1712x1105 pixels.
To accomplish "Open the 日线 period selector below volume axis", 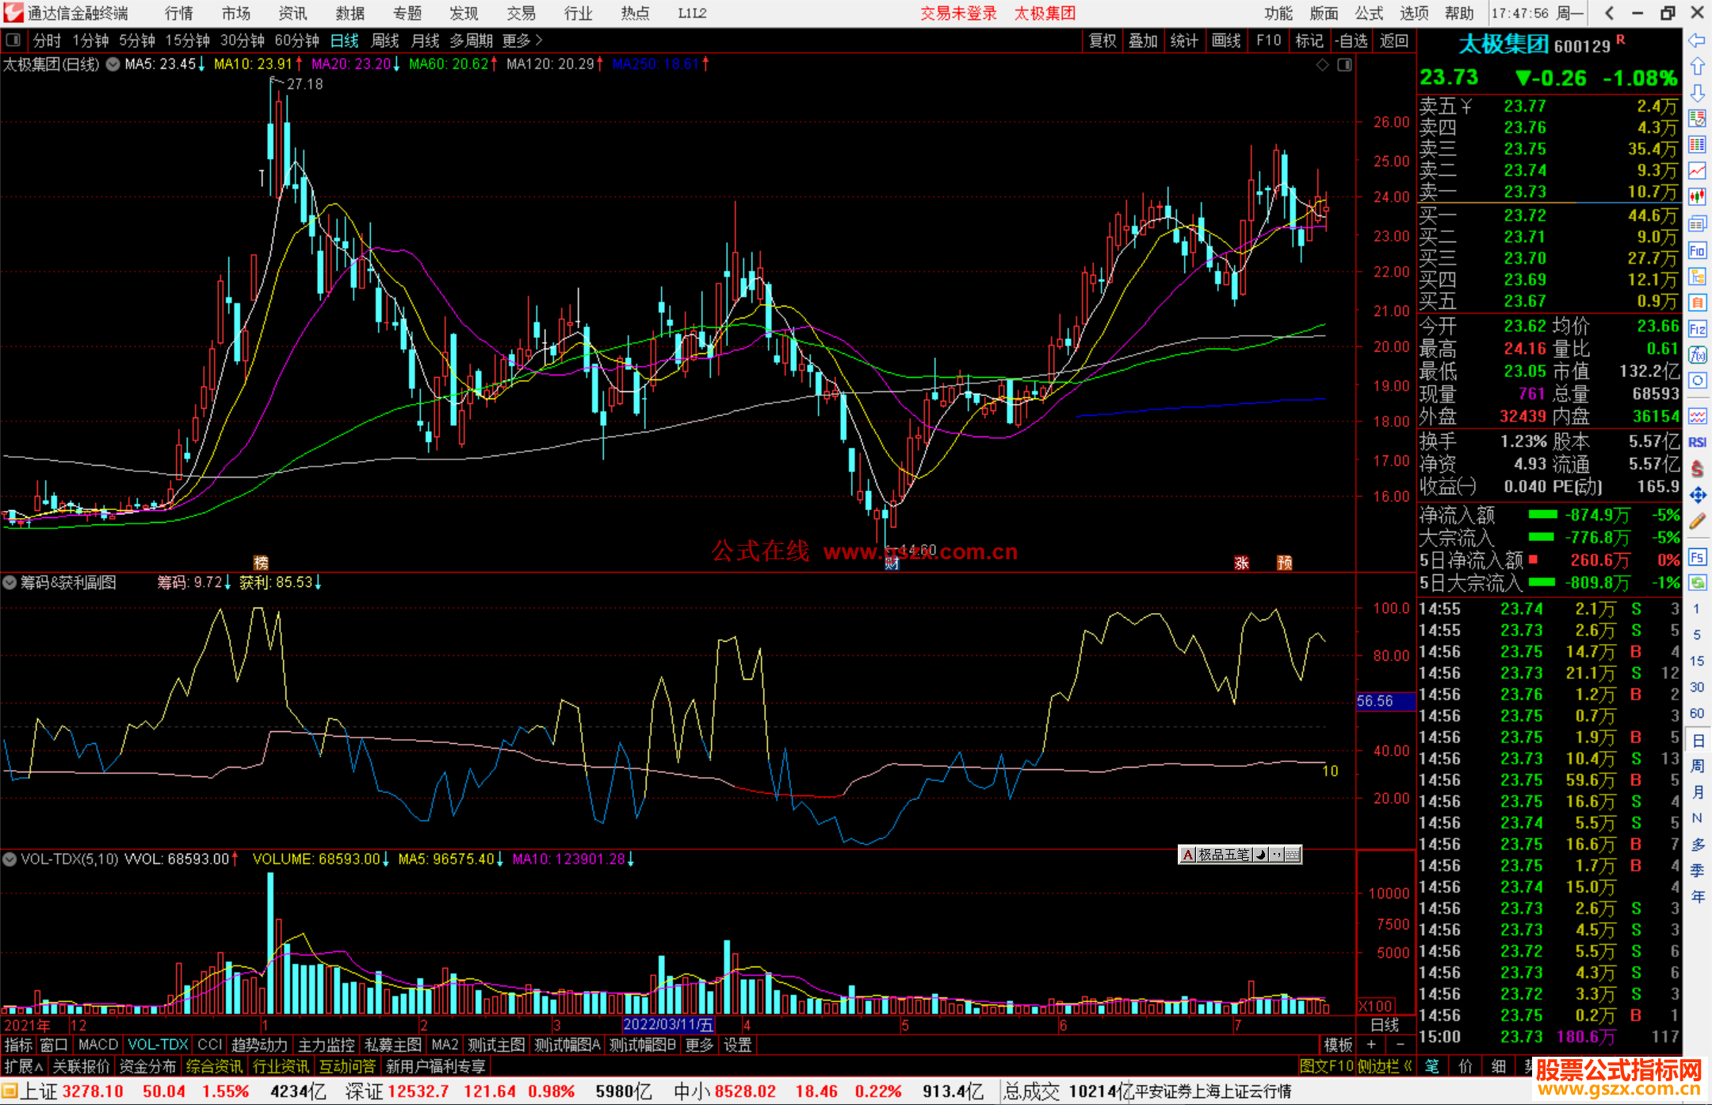I will click(x=1385, y=1025).
